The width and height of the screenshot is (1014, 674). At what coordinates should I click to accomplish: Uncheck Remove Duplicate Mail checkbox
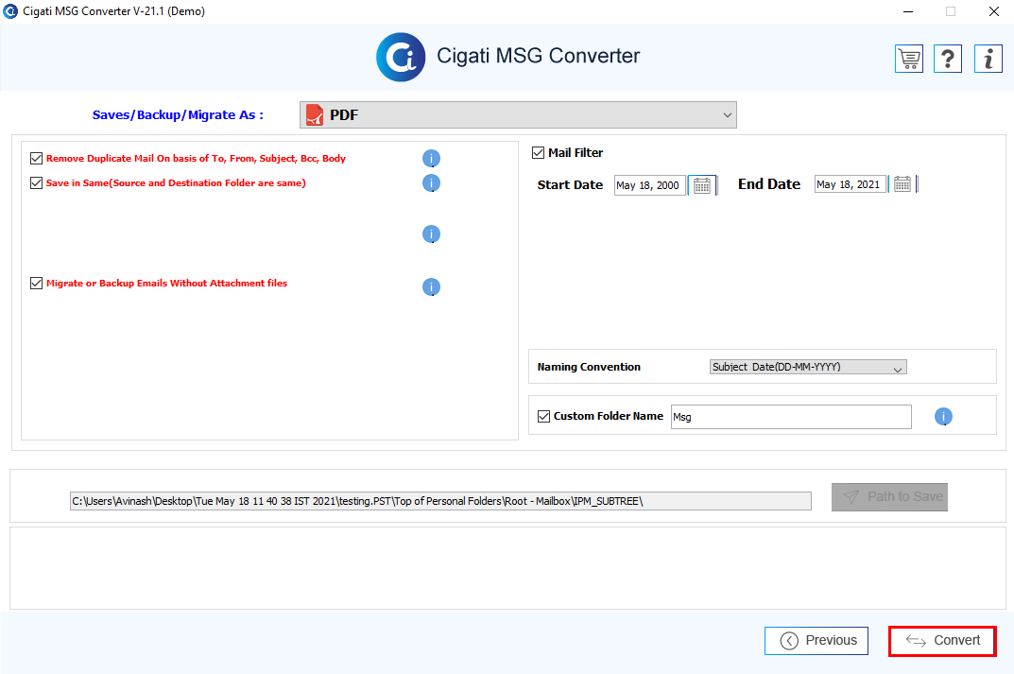click(36, 159)
